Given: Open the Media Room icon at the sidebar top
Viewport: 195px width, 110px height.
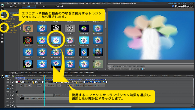Looking at the screenshot, I should click(2, 10).
